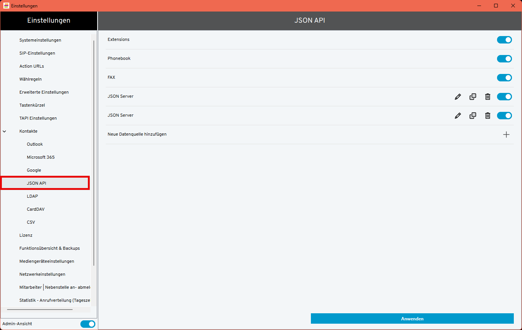Go to SIP-Einstellungen

click(x=37, y=53)
